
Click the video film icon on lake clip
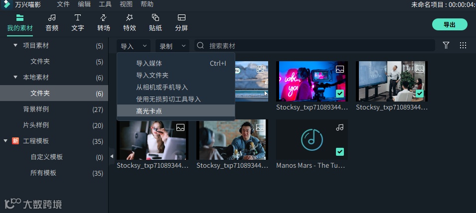pos(260,69)
